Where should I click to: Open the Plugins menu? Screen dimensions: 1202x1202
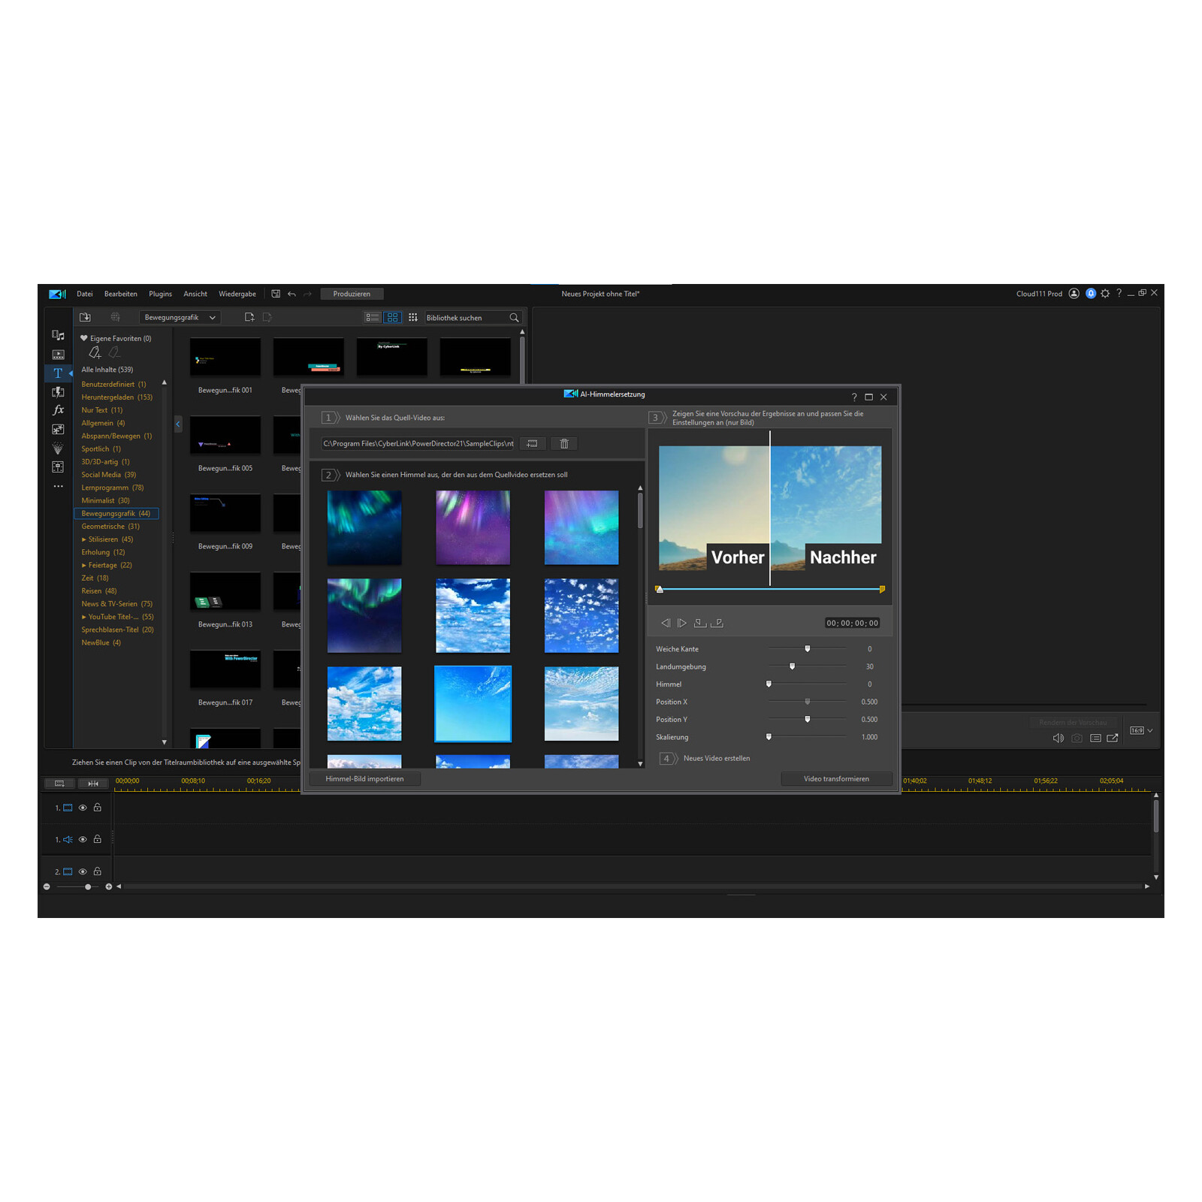tap(160, 294)
